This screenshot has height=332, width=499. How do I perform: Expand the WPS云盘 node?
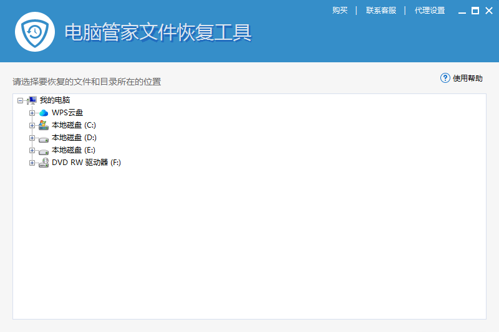coord(32,113)
